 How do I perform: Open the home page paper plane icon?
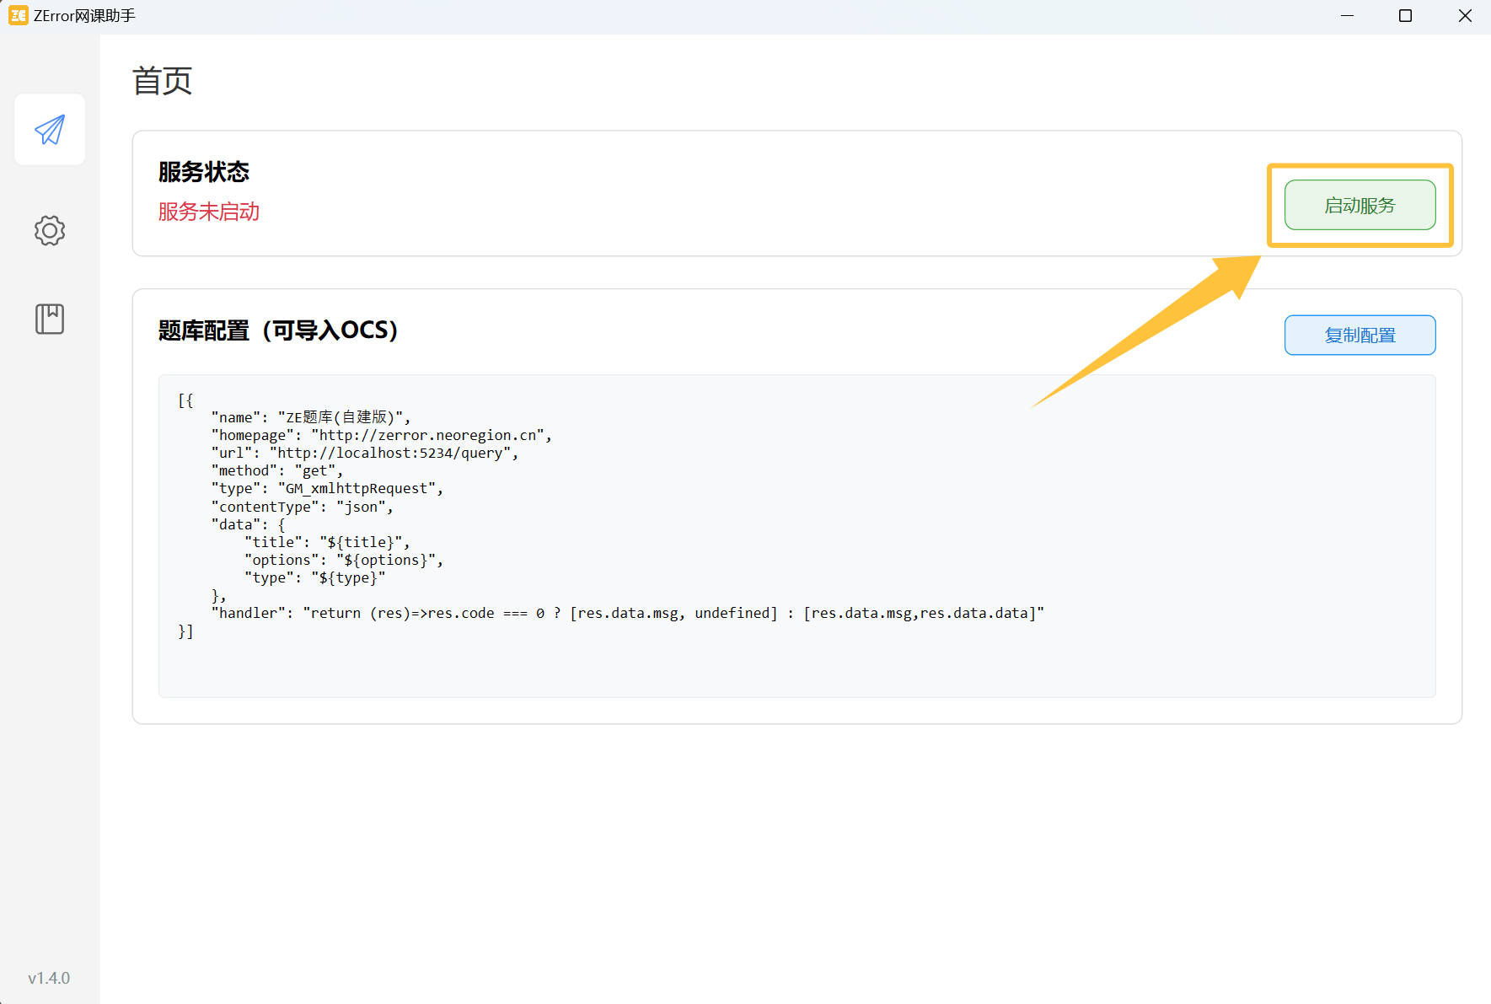[50, 130]
